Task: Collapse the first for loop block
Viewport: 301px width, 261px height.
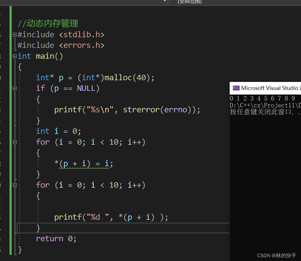Action: tap(14, 142)
